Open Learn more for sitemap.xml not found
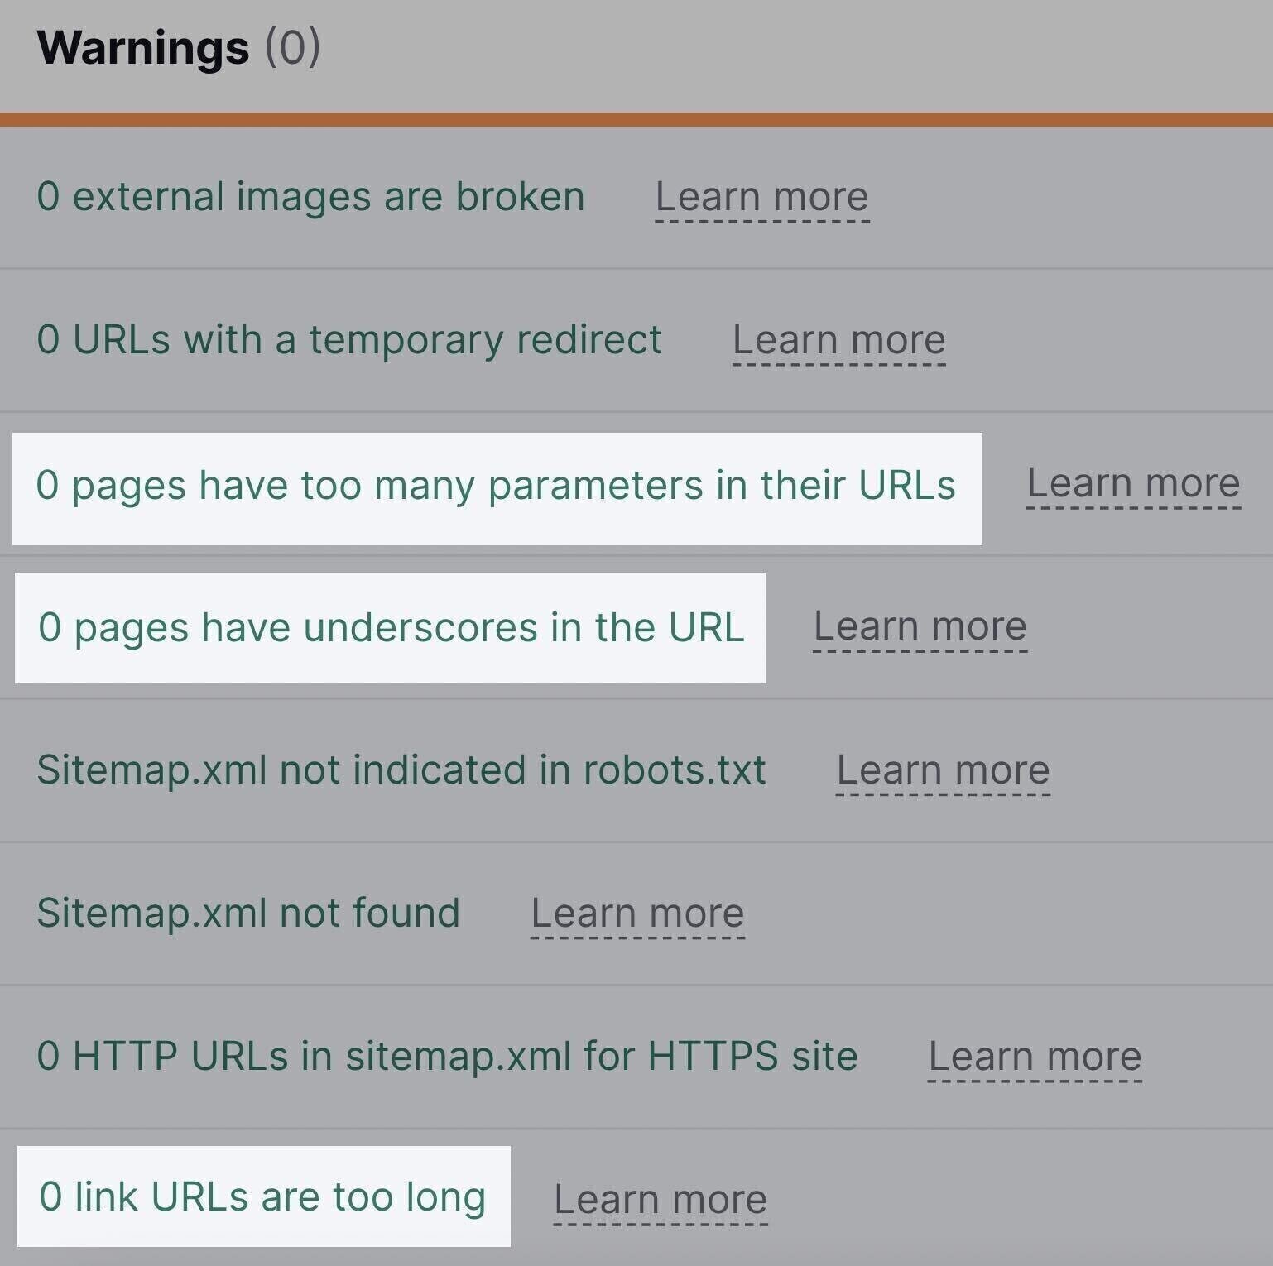This screenshot has width=1273, height=1266. tap(637, 914)
